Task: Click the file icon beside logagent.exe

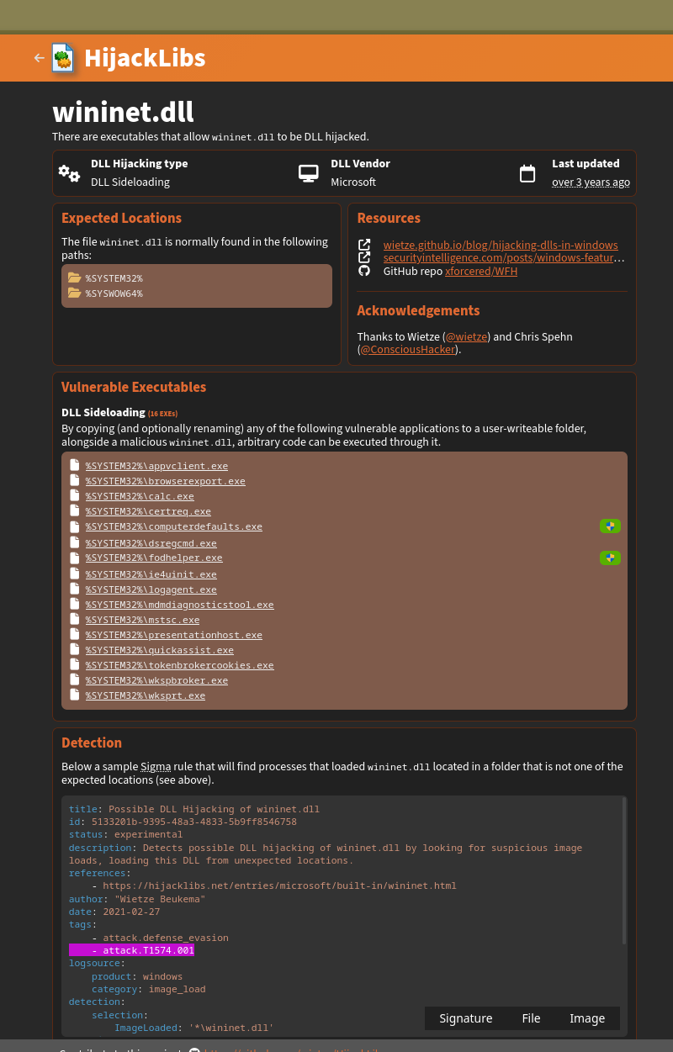Action: point(74,589)
